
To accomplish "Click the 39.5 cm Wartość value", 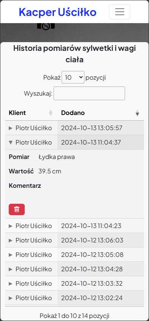I will (x=50, y=171).
